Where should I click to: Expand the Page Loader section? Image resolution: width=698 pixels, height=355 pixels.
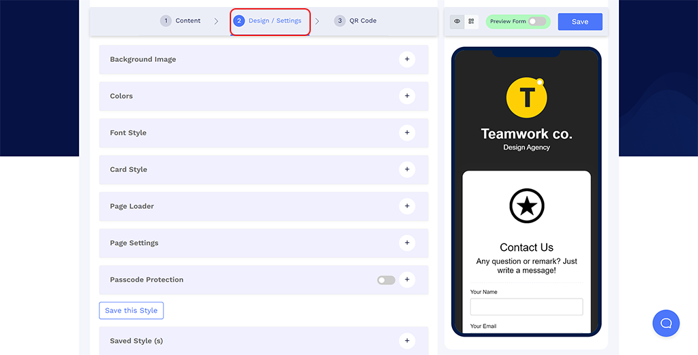[407, 207]
